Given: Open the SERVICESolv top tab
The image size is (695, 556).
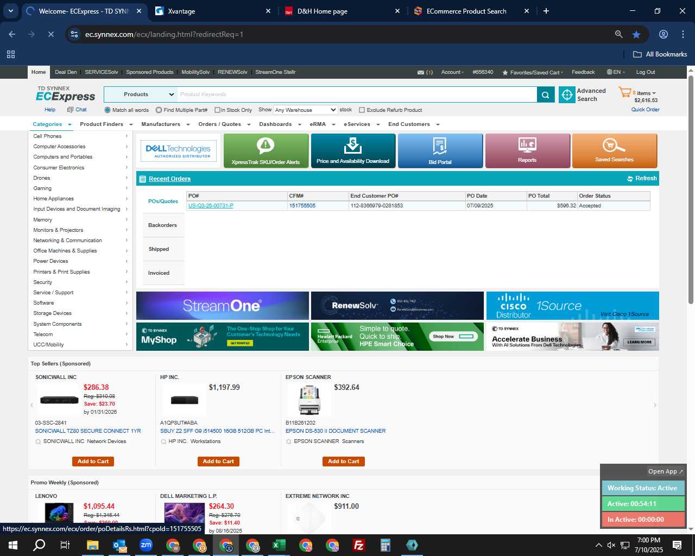Looking at the screenshot, I should (x=102, y=72).
